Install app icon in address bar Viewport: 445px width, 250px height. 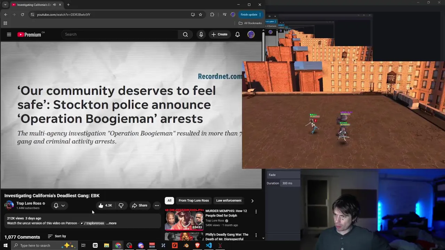click(193, 15)
